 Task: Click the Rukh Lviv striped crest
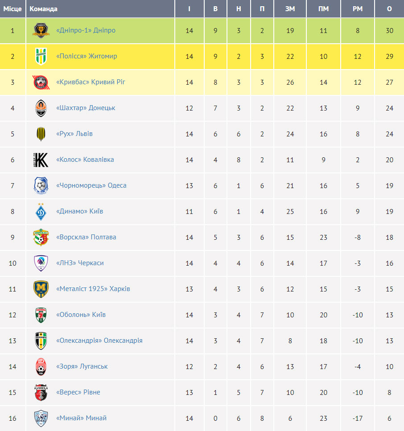coord(41,134)
